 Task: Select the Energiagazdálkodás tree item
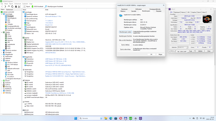(x=13, y=26)
